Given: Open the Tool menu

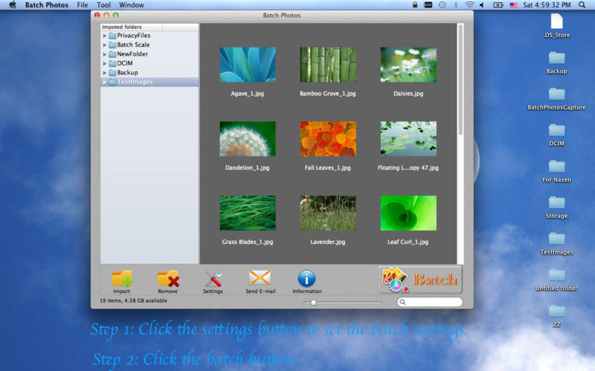Looking at the screenshot, I should [103, 5].
